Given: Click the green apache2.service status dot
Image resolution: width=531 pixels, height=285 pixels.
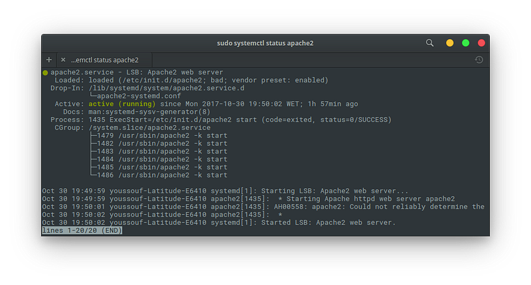Looking at the screenshot, I should coord(45,72).
